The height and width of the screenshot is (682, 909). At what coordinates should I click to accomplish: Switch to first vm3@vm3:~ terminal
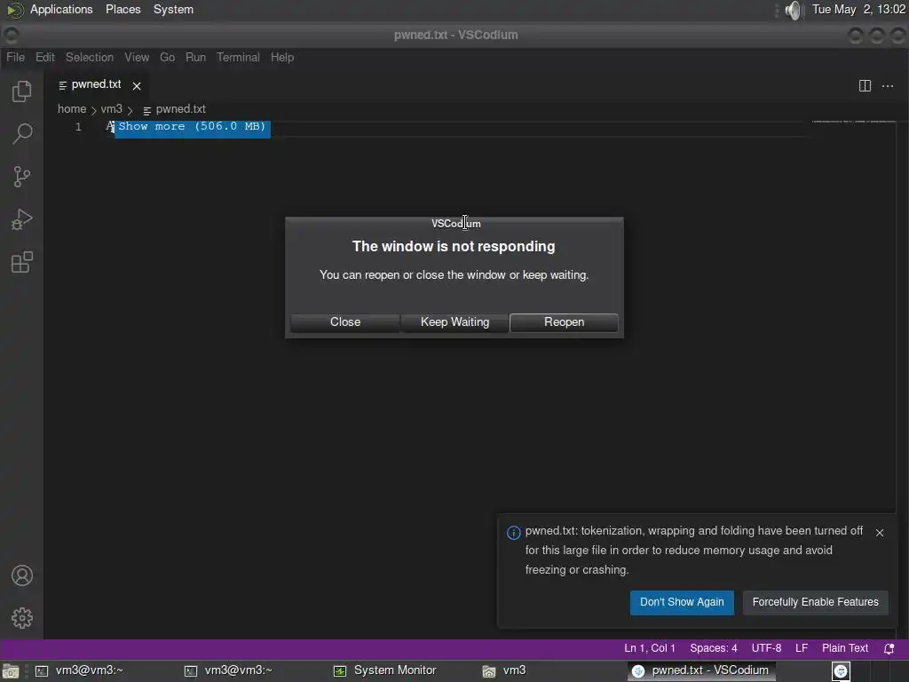coord(81,671)
